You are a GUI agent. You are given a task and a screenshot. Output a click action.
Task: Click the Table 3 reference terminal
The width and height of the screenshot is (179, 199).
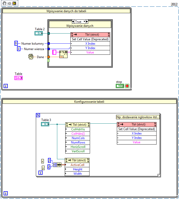click(x=45, y=124)
